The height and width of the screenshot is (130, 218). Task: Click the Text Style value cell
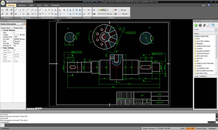(x=19, y=44)
